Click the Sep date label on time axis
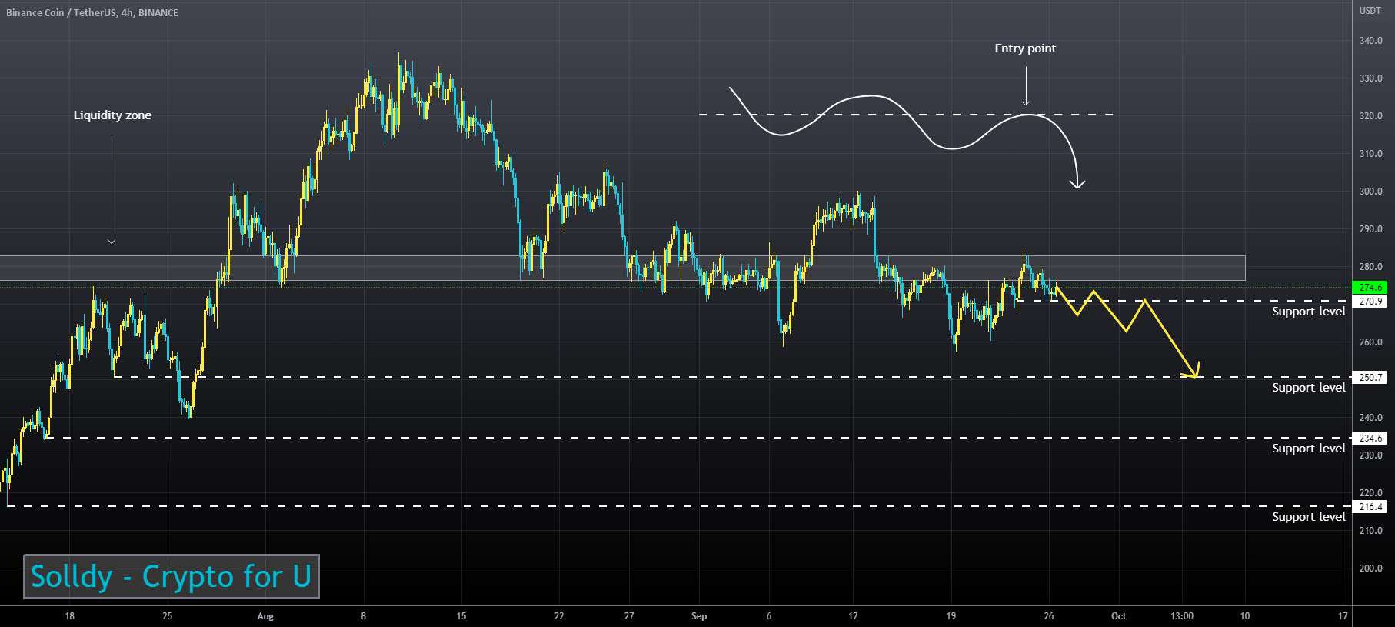This screenshot has height=627, width=1395. coord(699,616)
